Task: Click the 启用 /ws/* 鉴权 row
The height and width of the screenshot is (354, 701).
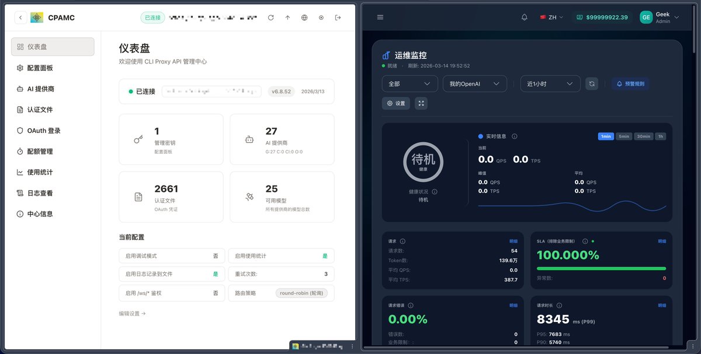Action: click(x=172, y=293)
